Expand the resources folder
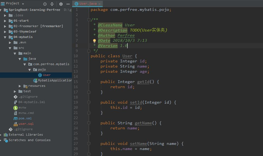Viewport: 263px width, 156px height. tap(20, 86)
